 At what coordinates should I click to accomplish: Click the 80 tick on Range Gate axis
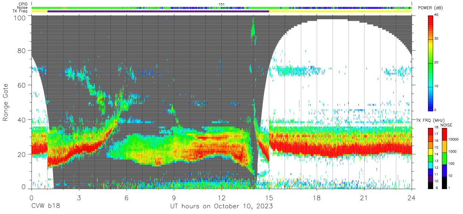(22, 51)
